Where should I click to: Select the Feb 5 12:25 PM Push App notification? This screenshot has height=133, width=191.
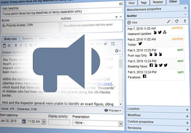[155, 53]
